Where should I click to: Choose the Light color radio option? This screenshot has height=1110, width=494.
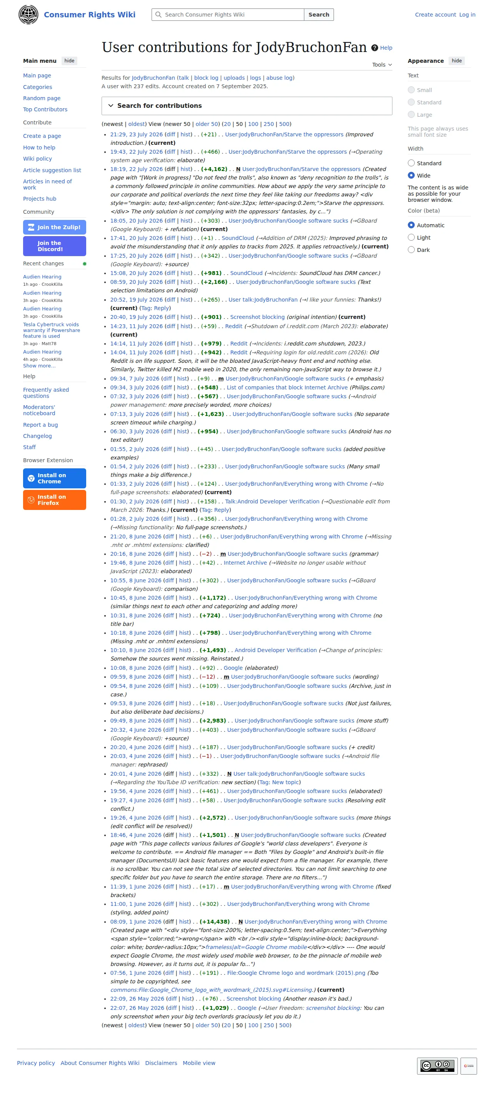pos(411,237)
